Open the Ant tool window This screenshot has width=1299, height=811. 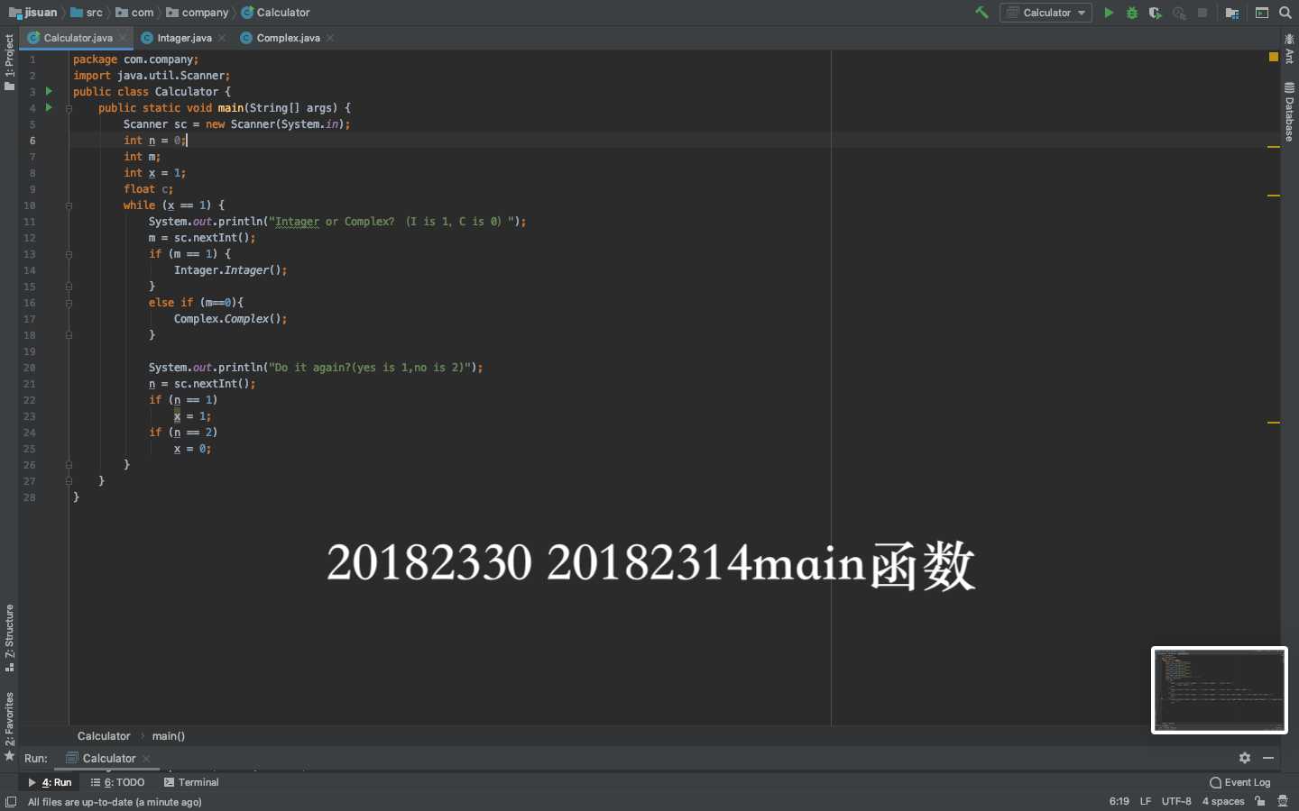[x=1289, y=49]
